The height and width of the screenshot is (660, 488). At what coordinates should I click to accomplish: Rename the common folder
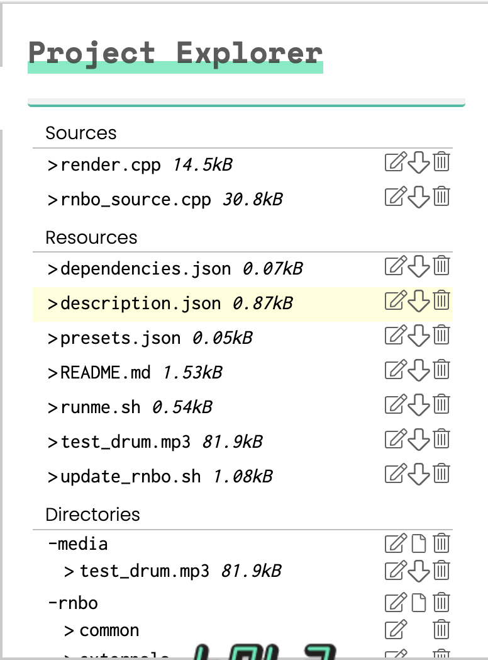pos(394,629)
